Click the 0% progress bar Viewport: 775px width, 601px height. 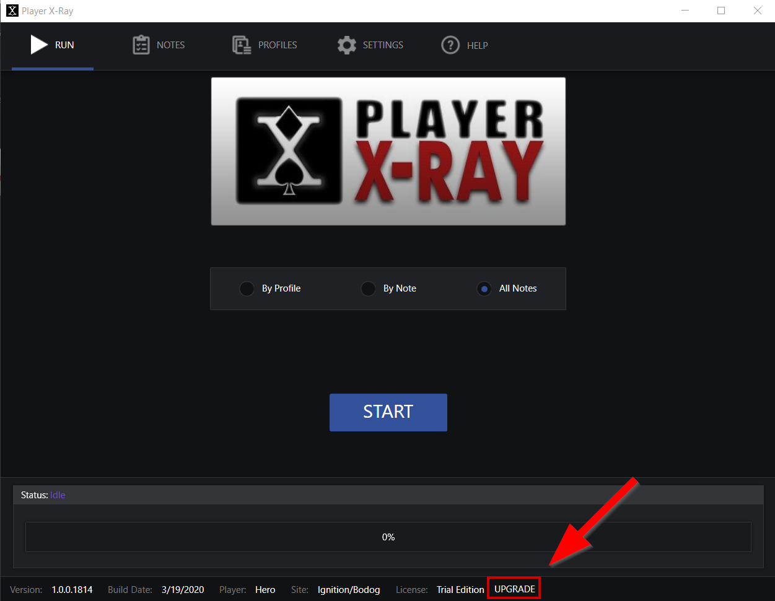click(x=388, y=537)
